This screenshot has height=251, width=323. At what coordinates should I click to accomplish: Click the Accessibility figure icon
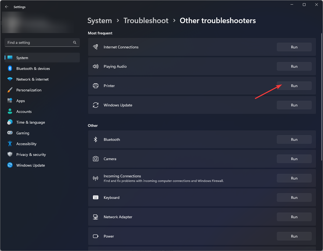(10, 144)
